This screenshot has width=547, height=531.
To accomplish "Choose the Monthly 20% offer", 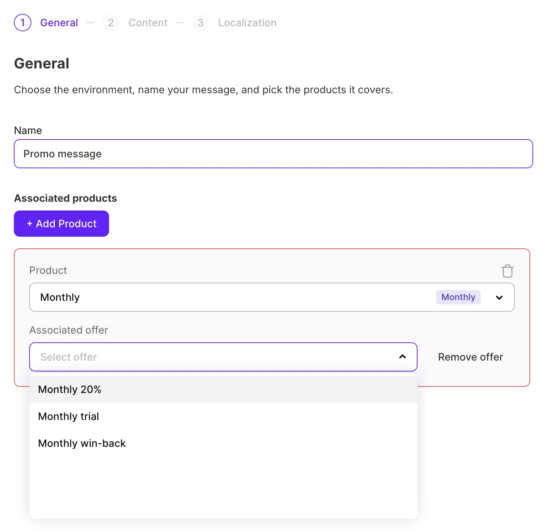I will (x=223, y=389).
